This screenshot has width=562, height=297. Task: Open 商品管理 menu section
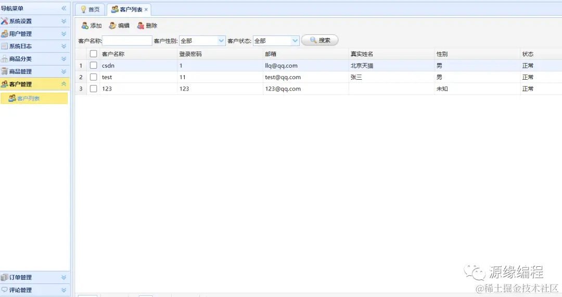(35, 71)
